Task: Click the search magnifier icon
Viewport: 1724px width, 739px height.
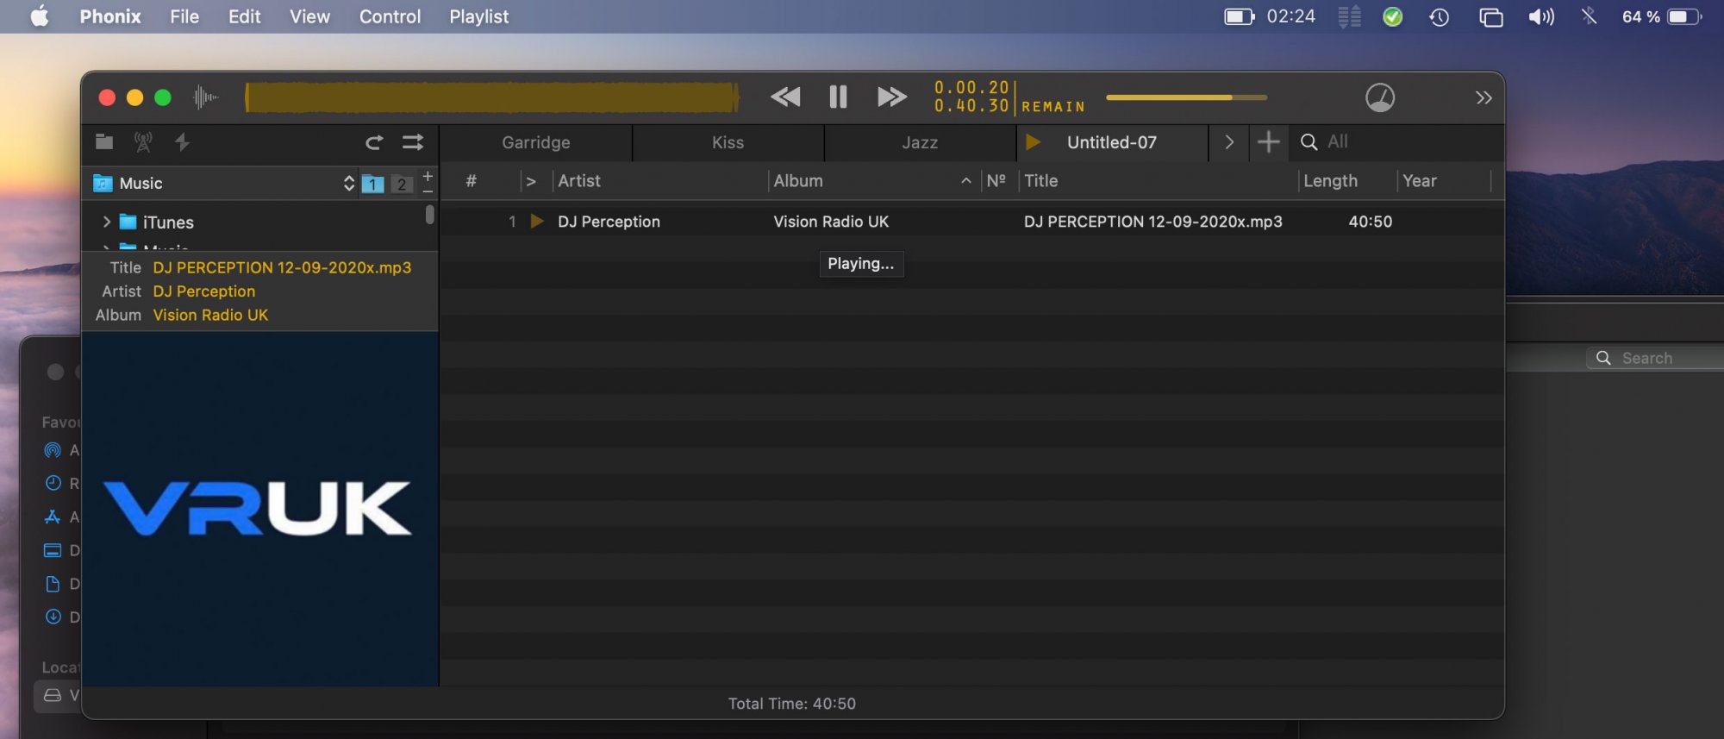Action: coord(1309,141)
